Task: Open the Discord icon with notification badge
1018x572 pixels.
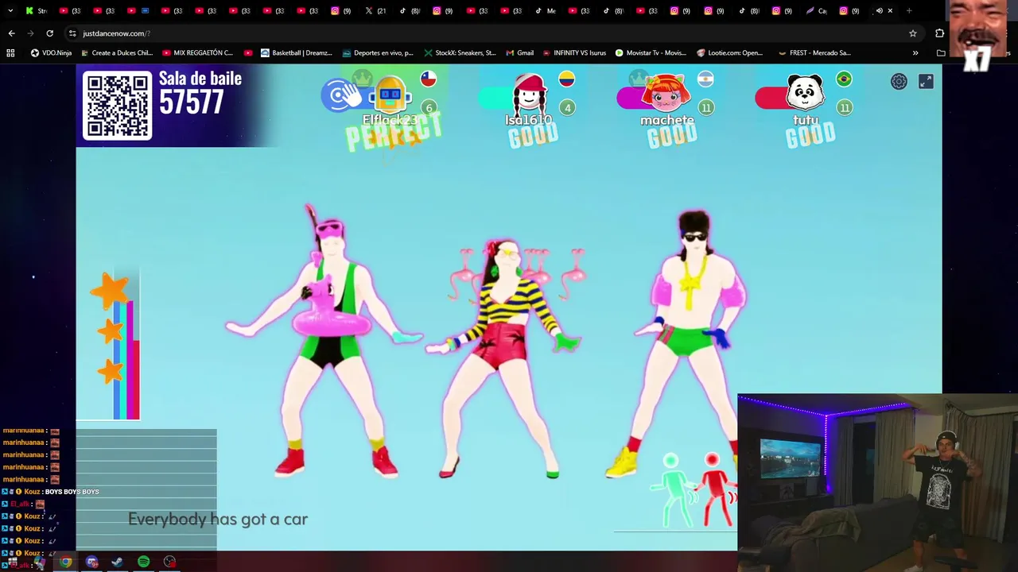Action: pos(91,562)
